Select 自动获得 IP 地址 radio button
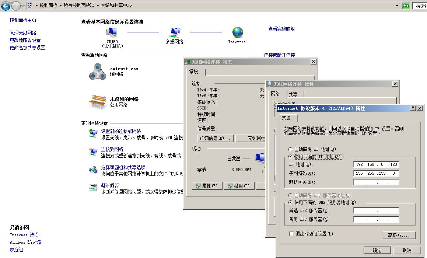Viewport: 427px width, 258px height. point(290,149)
